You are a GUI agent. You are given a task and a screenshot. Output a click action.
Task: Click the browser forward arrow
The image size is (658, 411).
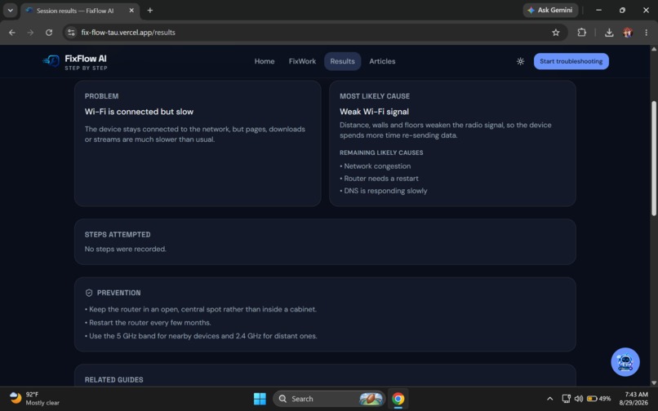30,33
